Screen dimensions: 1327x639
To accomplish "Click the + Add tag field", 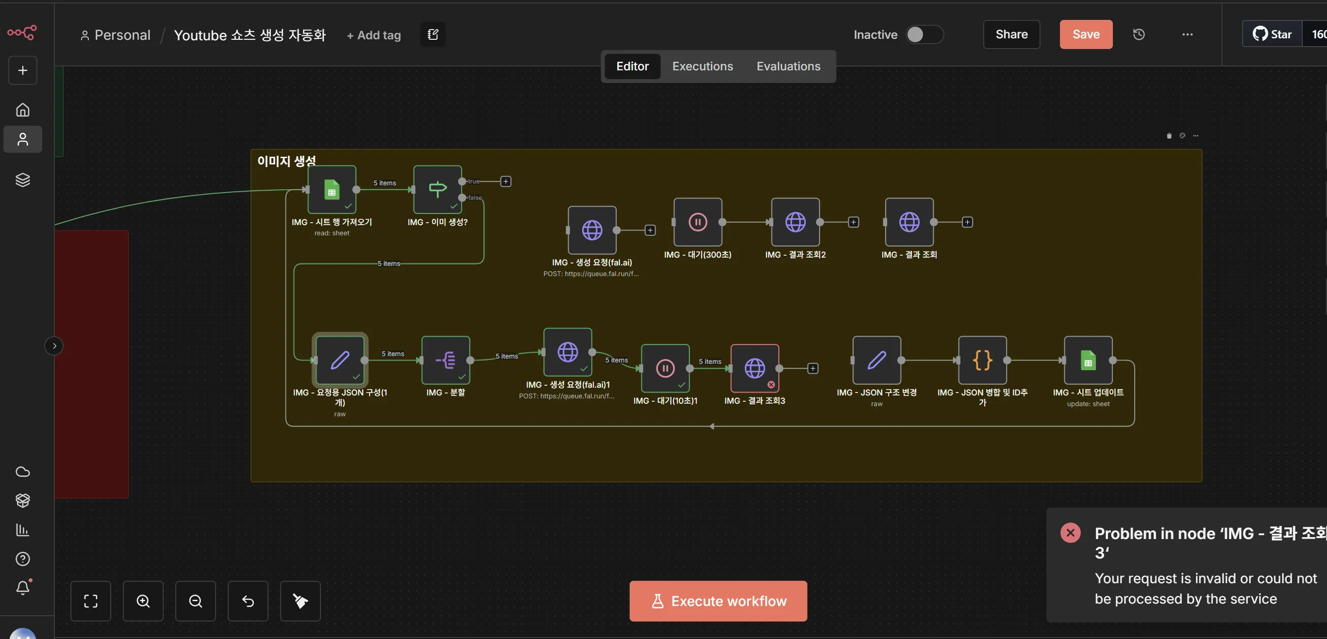I will (x=374, y=35).
